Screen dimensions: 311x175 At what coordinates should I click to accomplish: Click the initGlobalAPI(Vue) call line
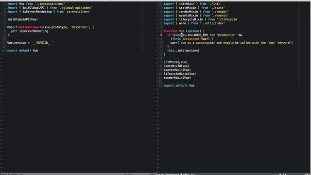[22, 19]
